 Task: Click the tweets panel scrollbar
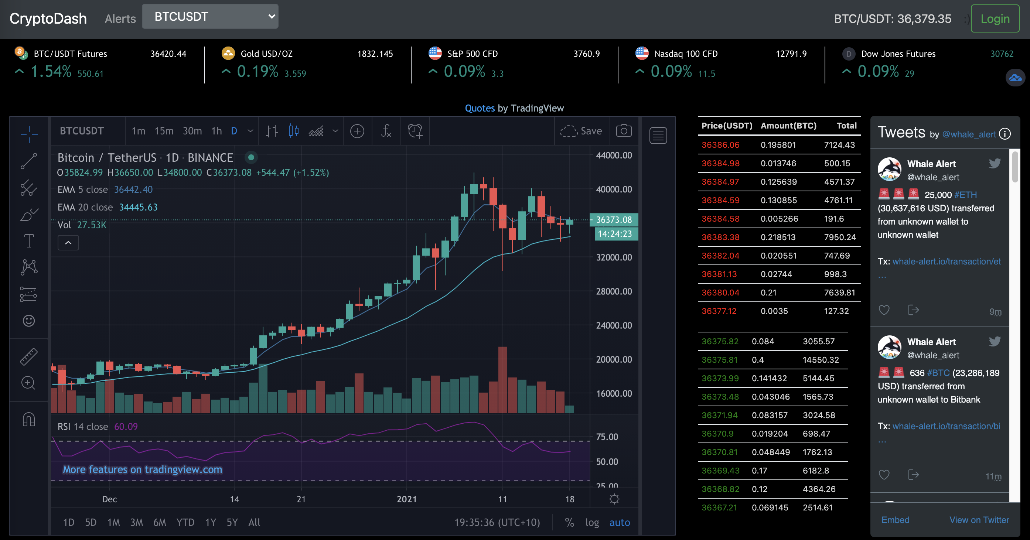click(x=1015, y=167)
